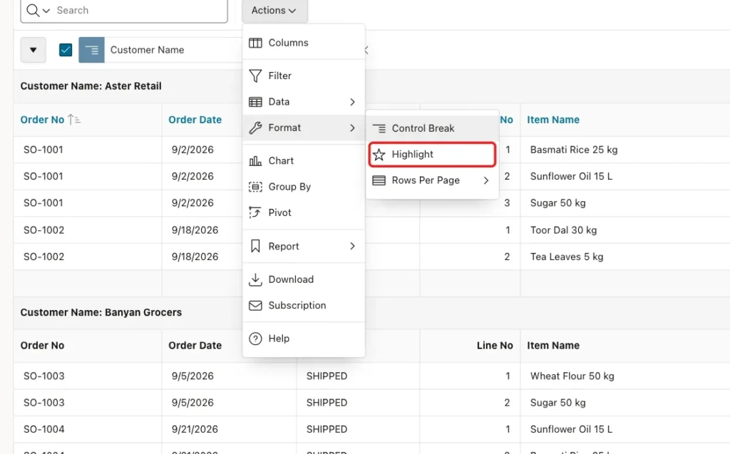Viewport: 730px width, 454px height.
Task: Click the Customer Name: Aster Retail group heading
Action: click(x=91, y=86)
